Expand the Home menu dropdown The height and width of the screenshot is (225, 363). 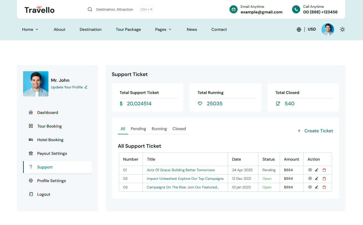click(30, 30)
